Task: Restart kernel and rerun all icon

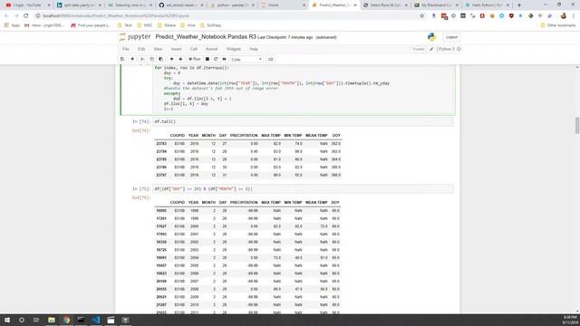Action: pyautogui.click(x=224, y=59)
